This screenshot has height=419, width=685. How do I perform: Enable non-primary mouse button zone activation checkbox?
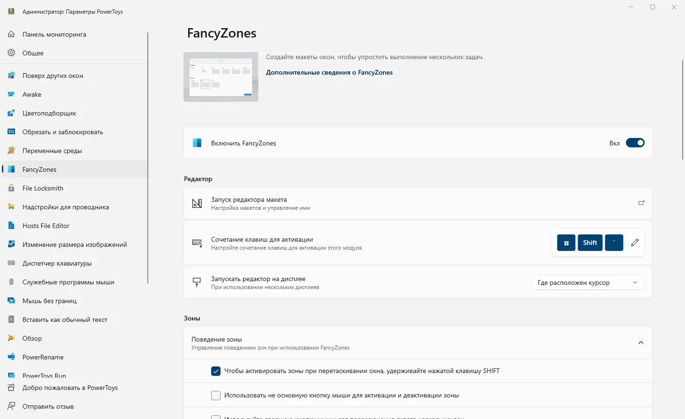(216, 396)
